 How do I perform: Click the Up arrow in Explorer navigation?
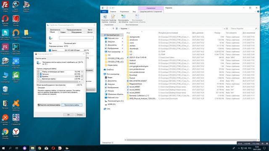113,29
